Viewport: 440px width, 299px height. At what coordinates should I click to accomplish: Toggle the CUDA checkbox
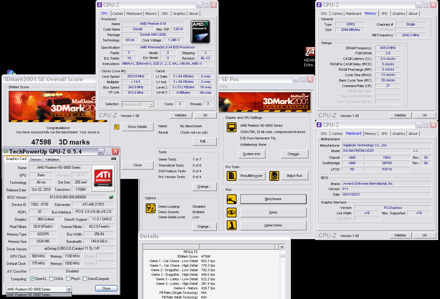coord(51,279)
